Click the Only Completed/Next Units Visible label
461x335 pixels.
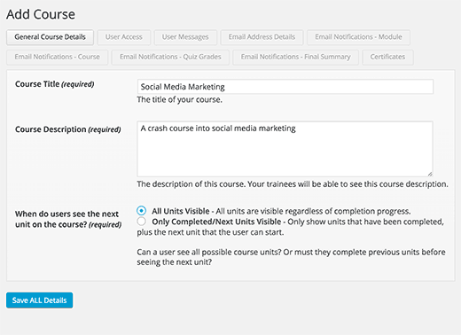[216, 222]
